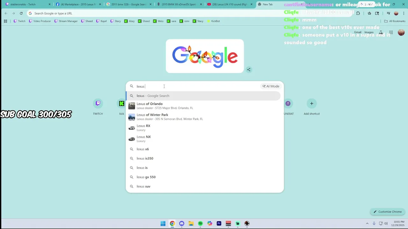The width and height of the screenshot is (408, 229).
Task: Open Discord from the taskbar
Action: click(182, 224)
